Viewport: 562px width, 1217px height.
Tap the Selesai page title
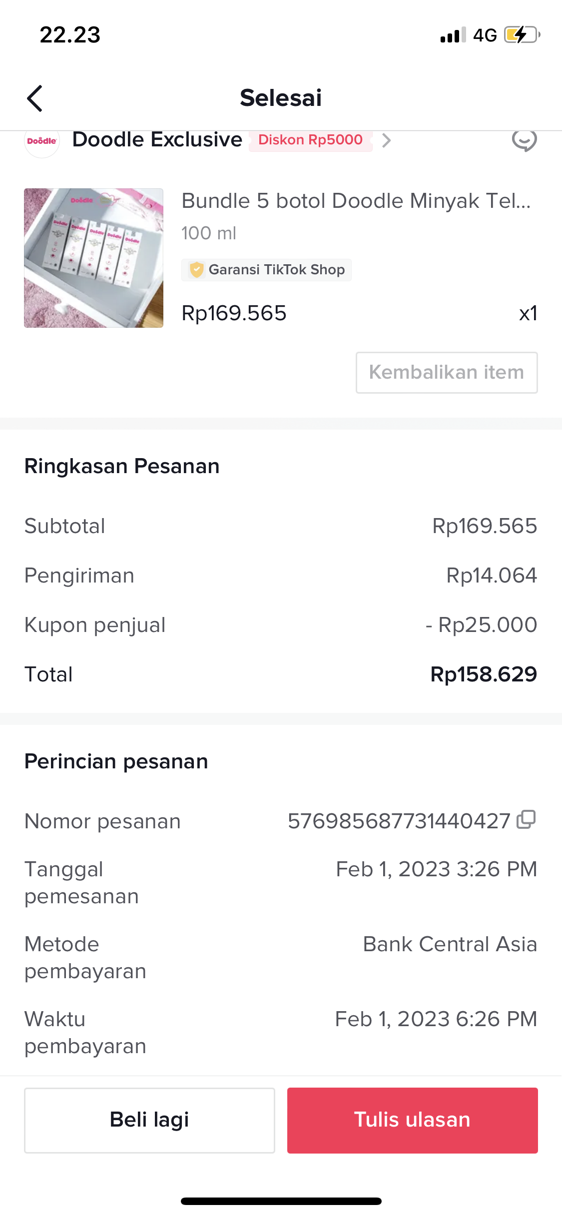[x=281, y=98]
